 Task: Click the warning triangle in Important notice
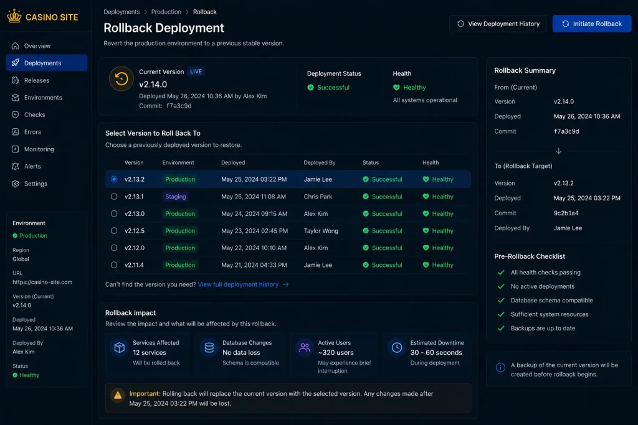click(118, 395)
